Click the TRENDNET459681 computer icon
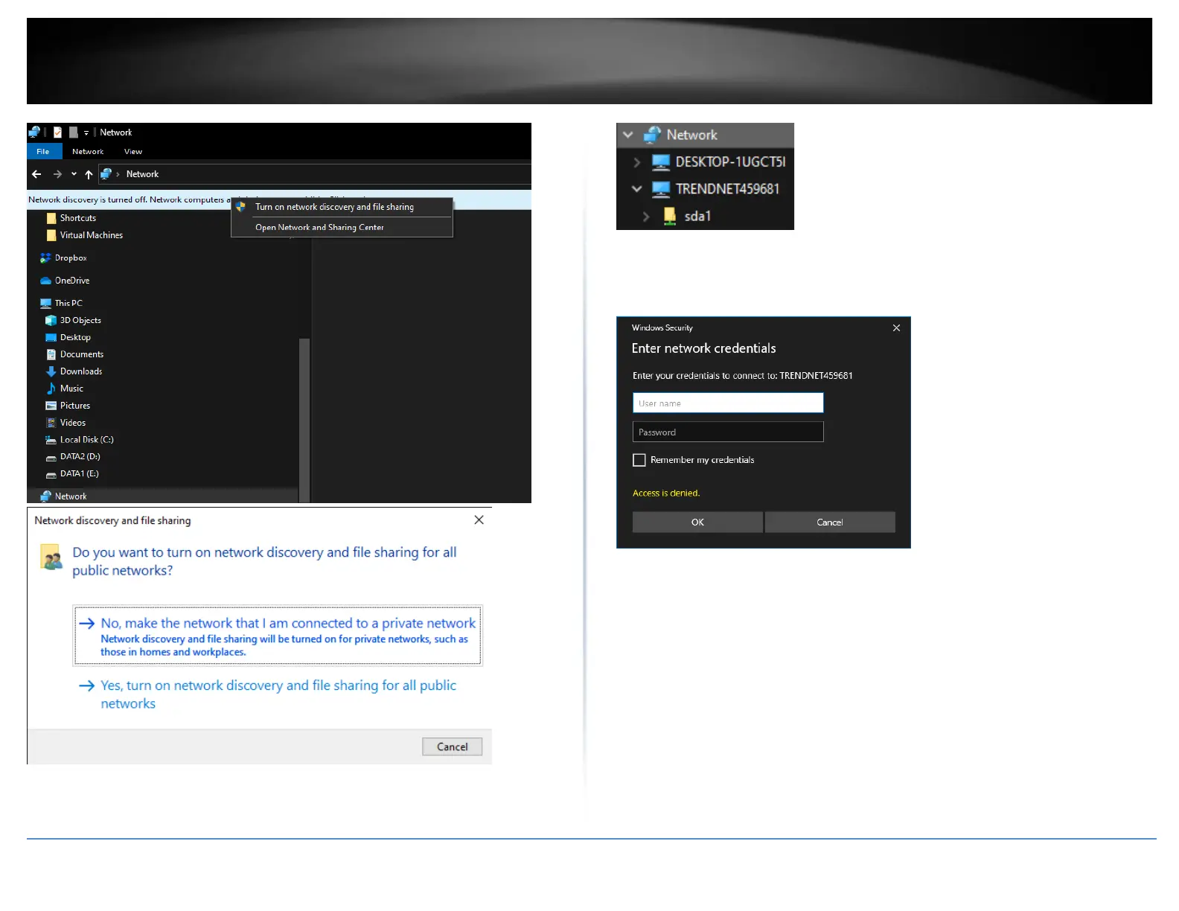Viewport: 1179px width, 911px height. point(661,189)
